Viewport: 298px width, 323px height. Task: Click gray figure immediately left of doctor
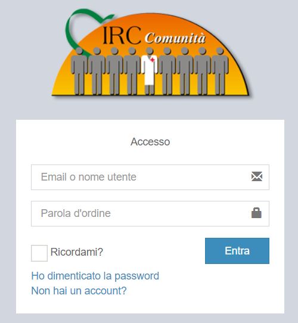132,71
